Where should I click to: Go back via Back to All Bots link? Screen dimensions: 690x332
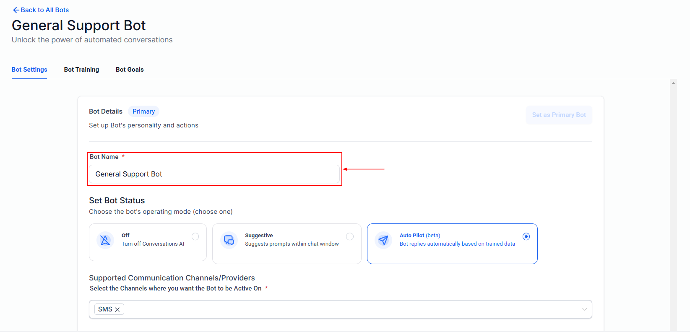[x=41, y=10]
